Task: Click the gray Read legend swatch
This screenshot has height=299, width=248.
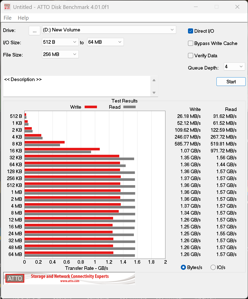Action: (x=129, y=107)
